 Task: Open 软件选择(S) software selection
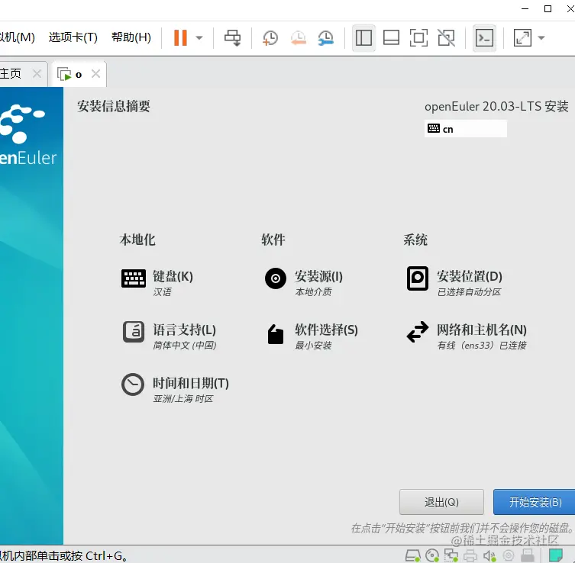312,335
